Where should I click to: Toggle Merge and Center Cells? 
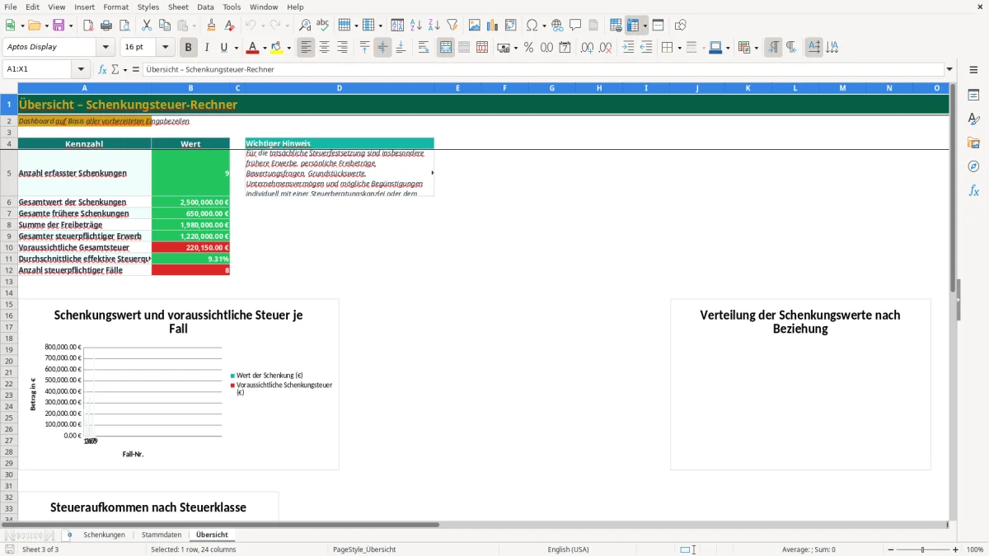[x=446, y=48]
